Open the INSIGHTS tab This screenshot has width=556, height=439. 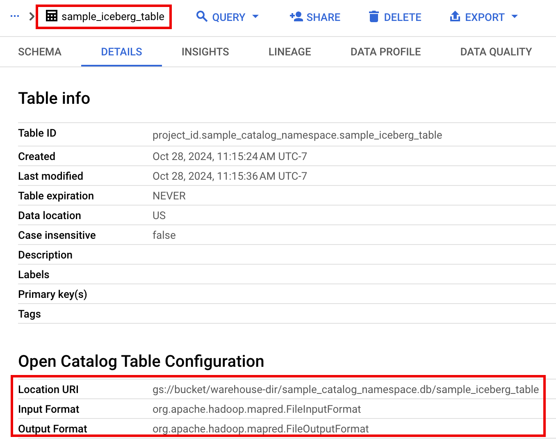[x=205, y=52]
